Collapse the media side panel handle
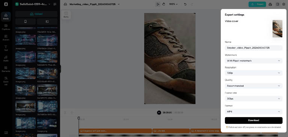 coord(60,69)
